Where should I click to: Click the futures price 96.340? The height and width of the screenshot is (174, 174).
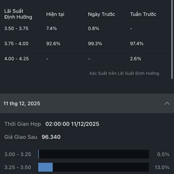(x=51, y=137)
